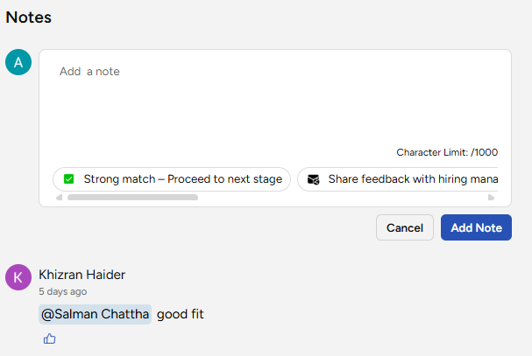532x356 pixels.
Task: Click the '5 days ago' timestamp
Action: pyautogui.click(x=62, y=291)
